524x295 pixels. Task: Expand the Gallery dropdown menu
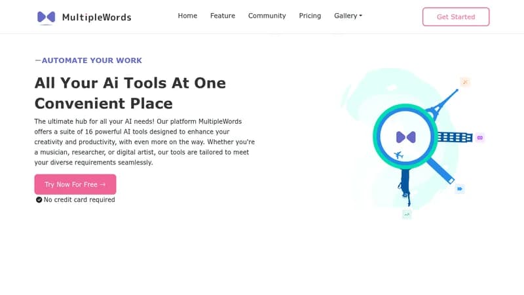tap(348, 16)
